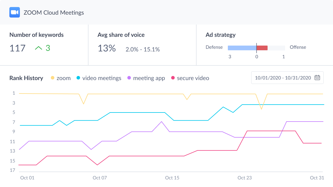Select the Oct 07 axis label
Viewport: 333px width, 187px height.
100,178
